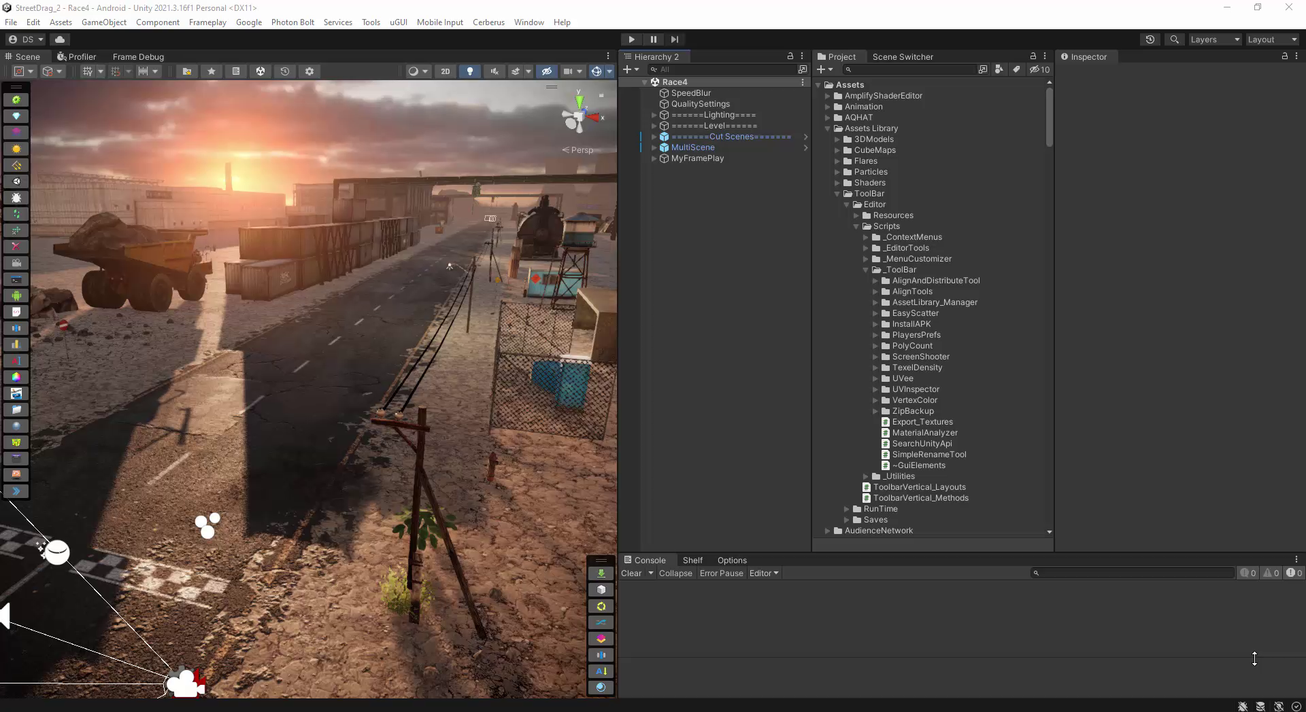Open the Undo History button in the top toolbar
This screenshot has height=712, width=1306.
coord(1150,39)
